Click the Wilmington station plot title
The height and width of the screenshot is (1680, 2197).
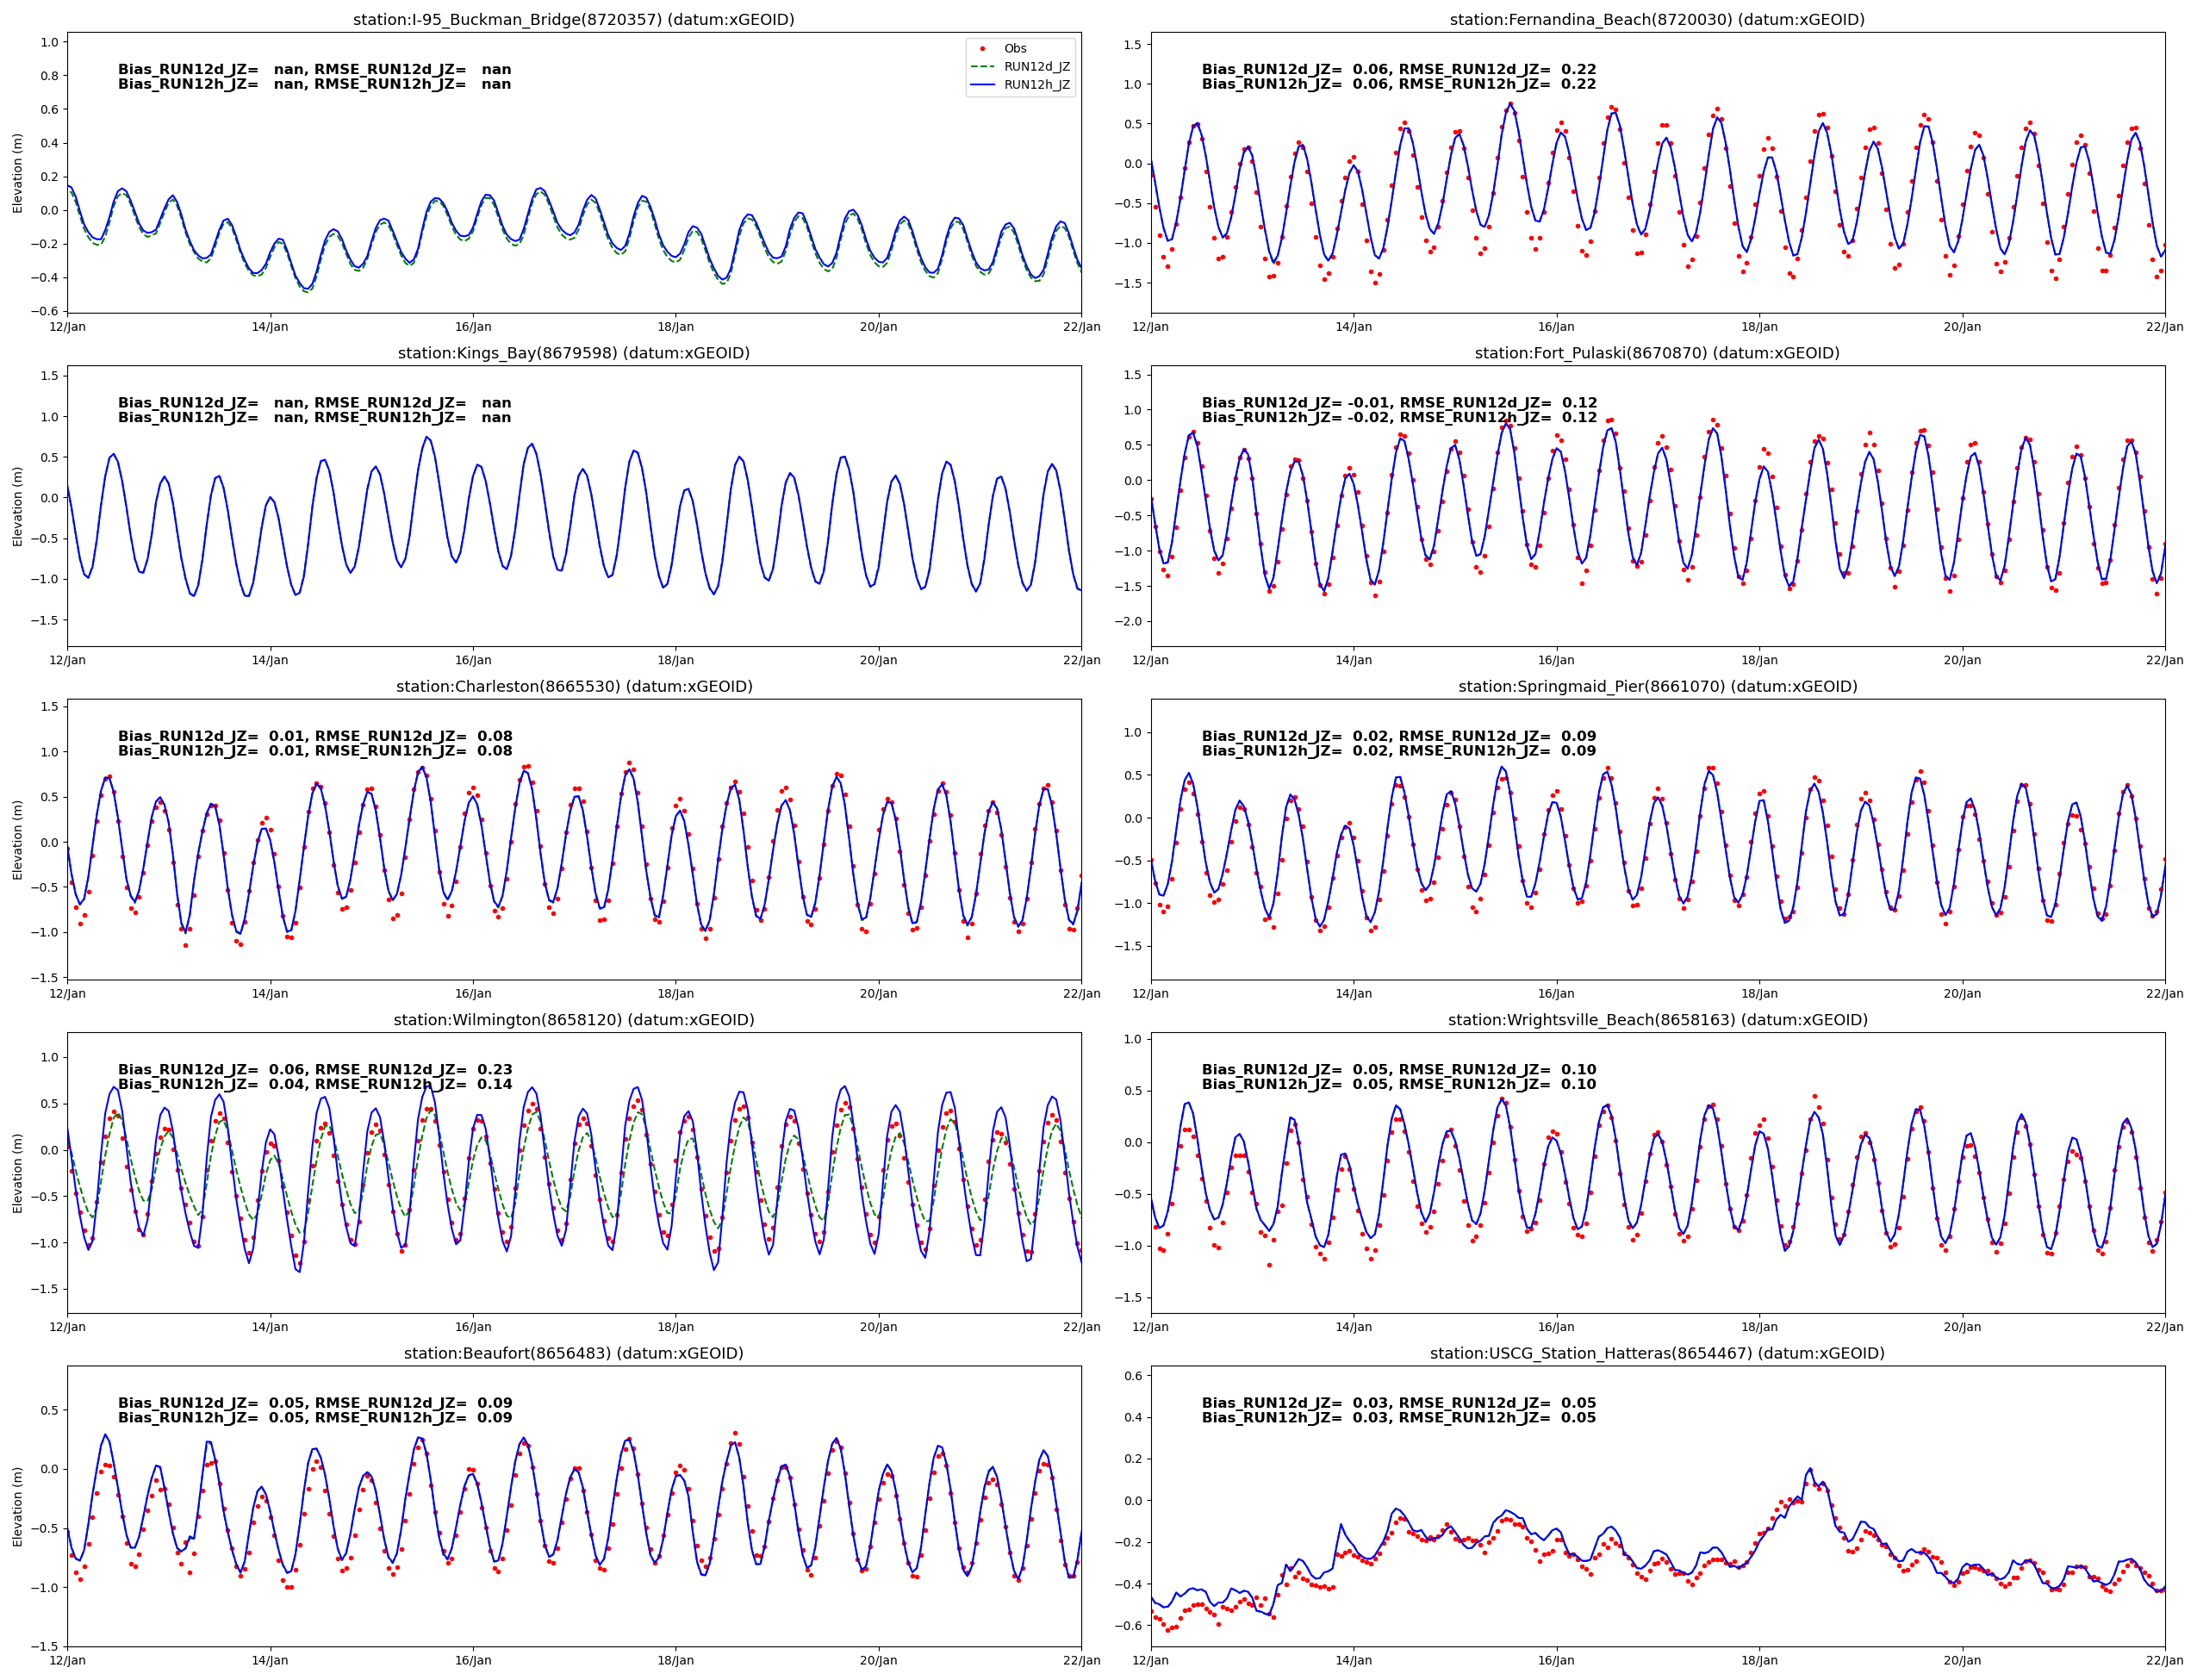coord(573,1020)
